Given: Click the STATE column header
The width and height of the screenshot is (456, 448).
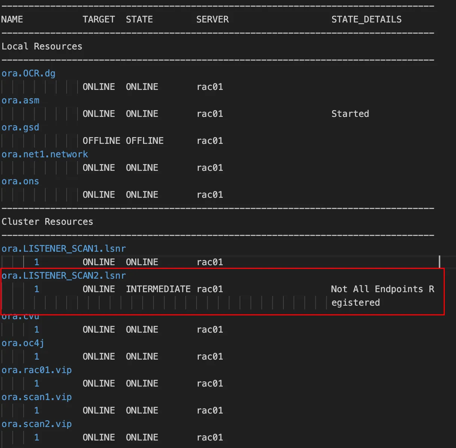Looking at the screenshot, I should click(139, 19).
